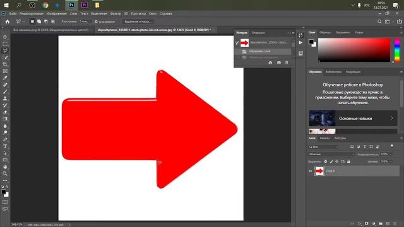Select the Rectangle shape tool

pos(5,160)
